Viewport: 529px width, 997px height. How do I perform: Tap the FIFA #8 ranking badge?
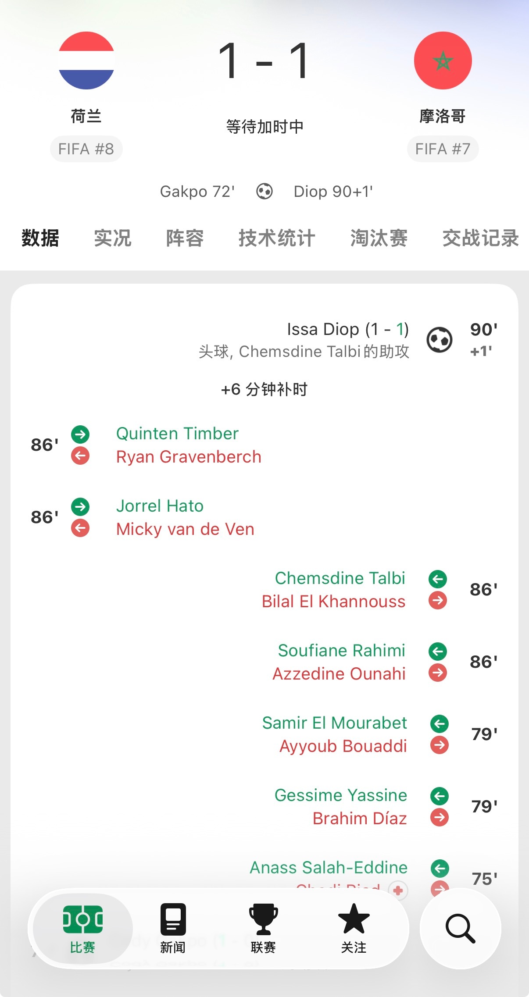[86, 149]
